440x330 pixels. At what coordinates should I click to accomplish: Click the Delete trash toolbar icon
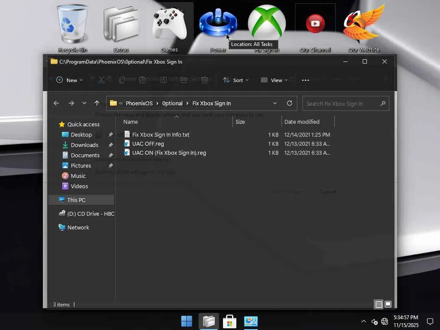205,80
